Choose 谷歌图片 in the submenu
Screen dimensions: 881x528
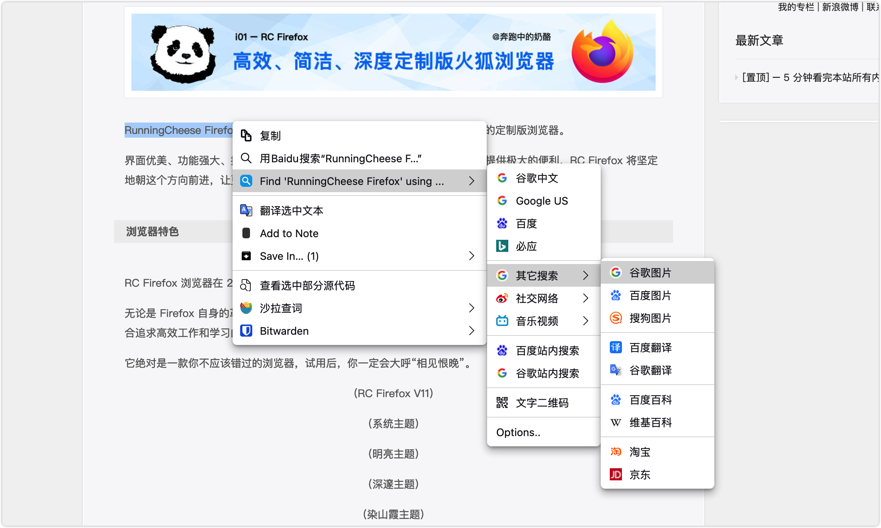(x=650, y=273)
